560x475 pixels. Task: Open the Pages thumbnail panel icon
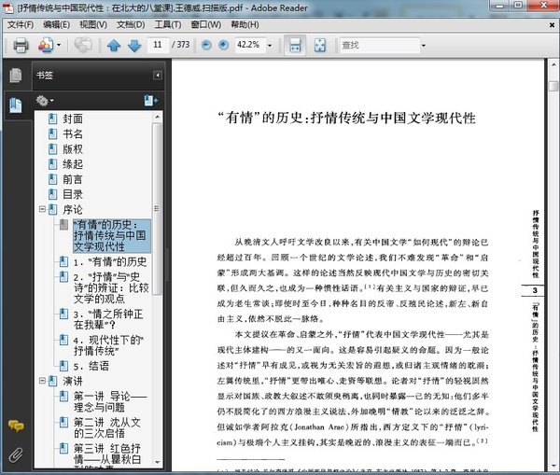15,76
